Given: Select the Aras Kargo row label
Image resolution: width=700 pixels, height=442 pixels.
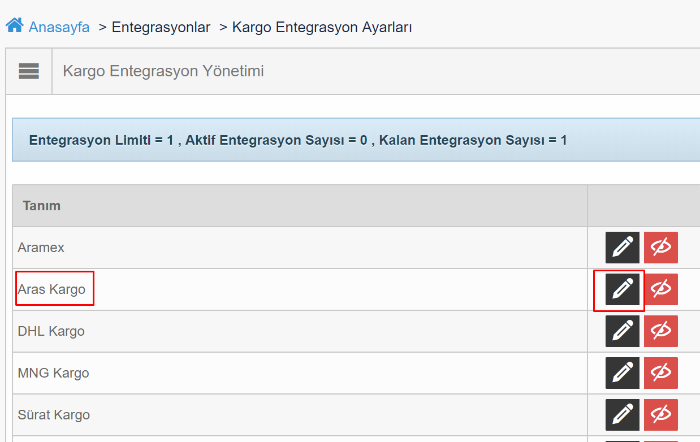Looking at the screenshot, I should point(51,289).
